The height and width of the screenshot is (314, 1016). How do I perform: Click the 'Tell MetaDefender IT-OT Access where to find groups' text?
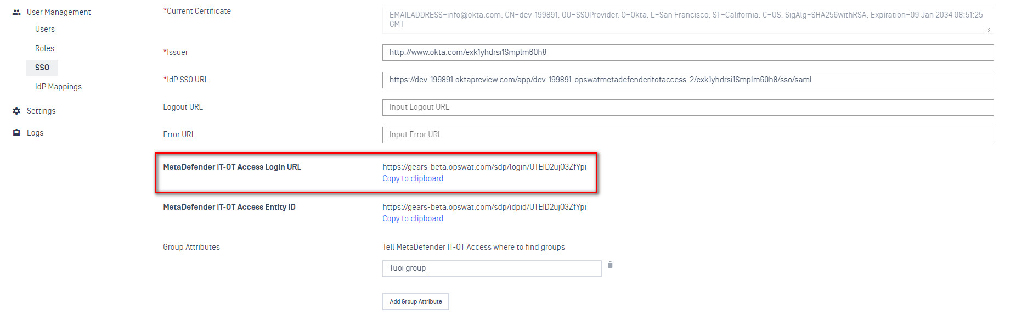click(x=473, y=247)
